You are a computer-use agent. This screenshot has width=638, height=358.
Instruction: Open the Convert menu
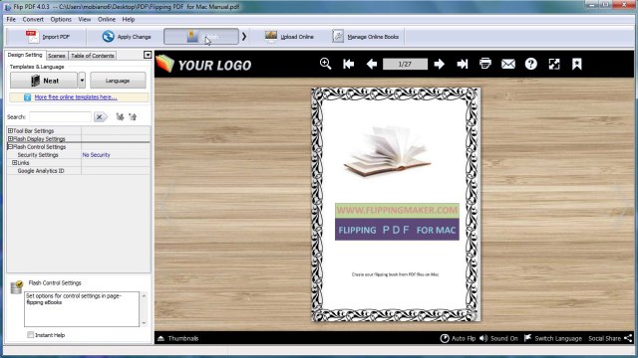[33, 19]
